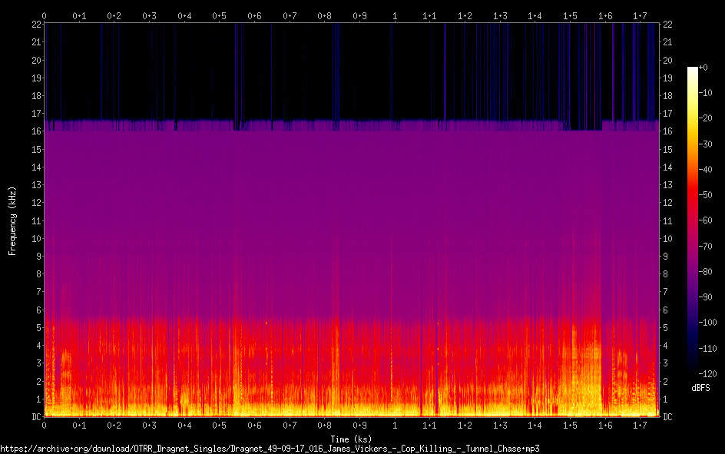
Task: Click the '0.5' tick on the top time axis
Action: [x=220, y=15]
